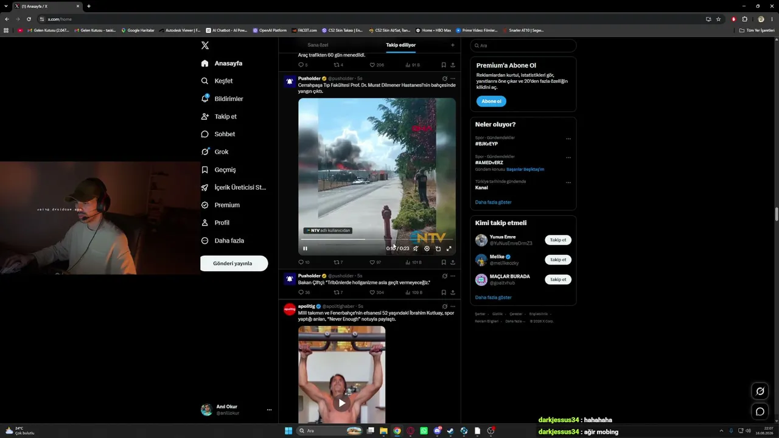Open options for Kanal trend
The width and height of the screenshot is (779, 438).
[568, 182]
